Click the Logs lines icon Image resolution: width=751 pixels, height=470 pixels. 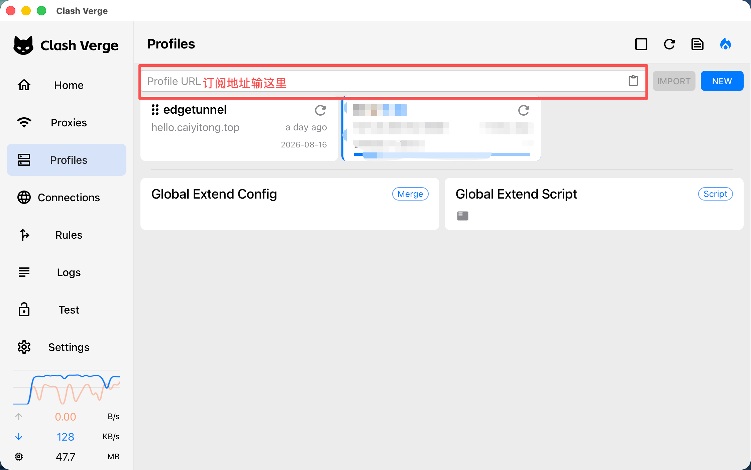(24, 272)
